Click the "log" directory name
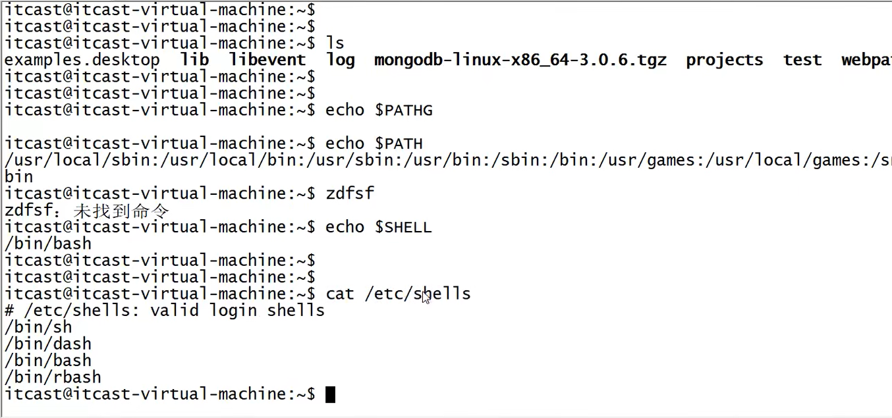The height and width of the screenshot is (418, 892). 341,60
